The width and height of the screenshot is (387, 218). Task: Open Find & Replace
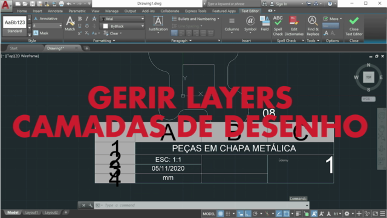coord(313,25)
